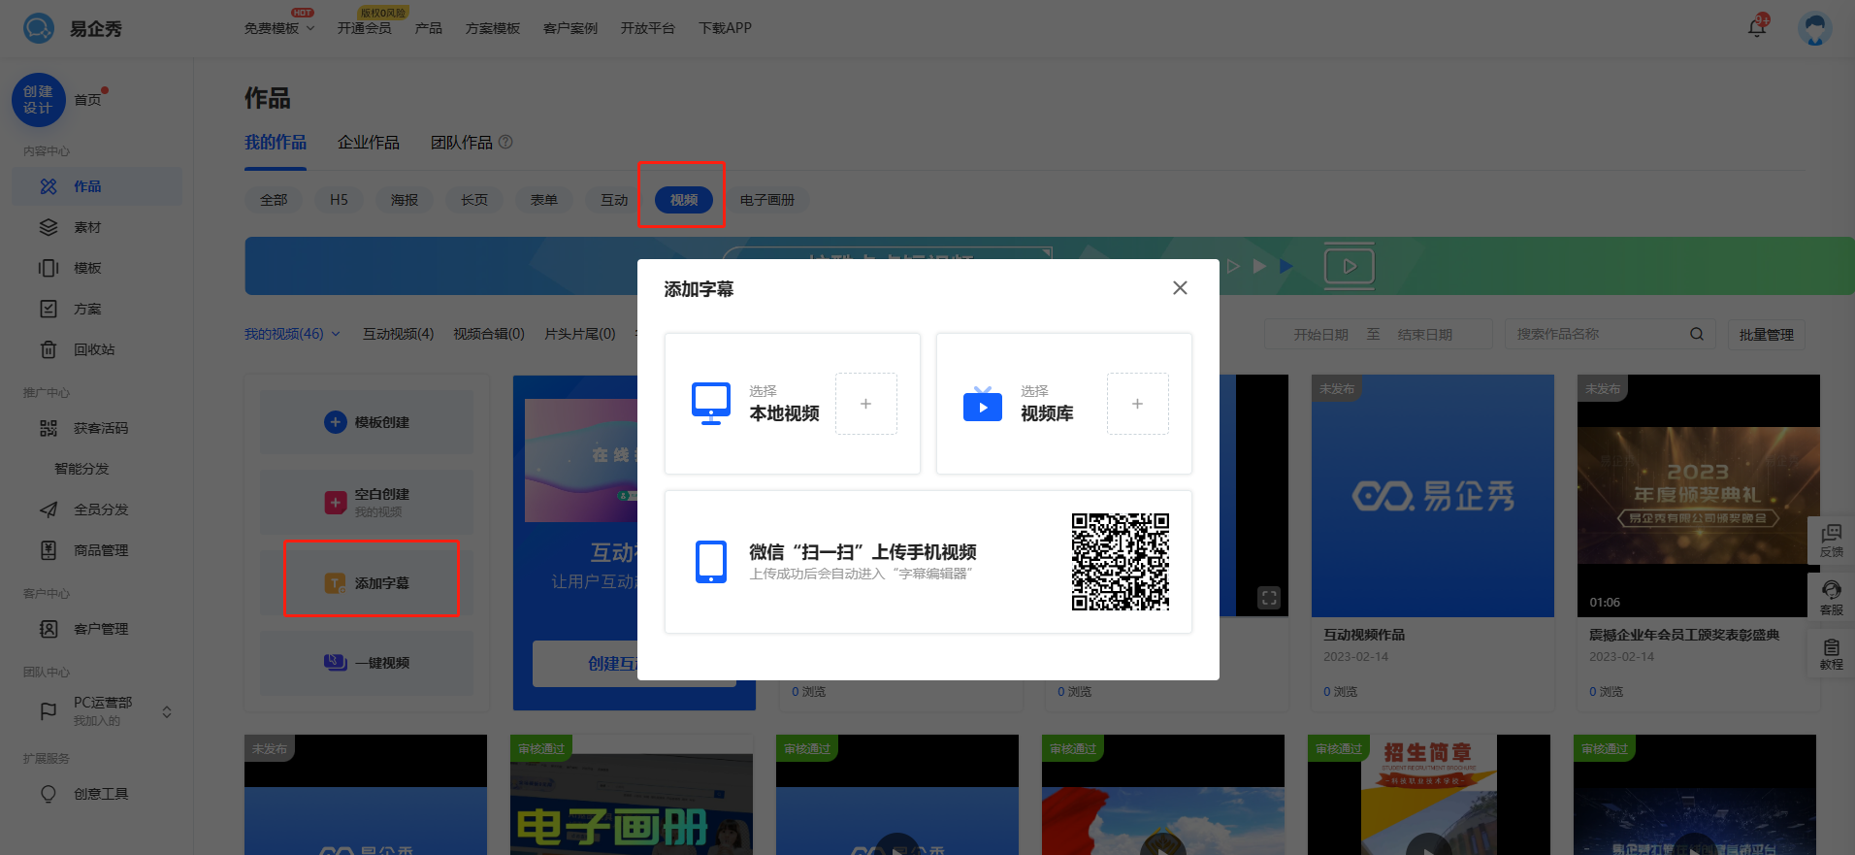Select the 本地视频 monitor icon

[x=711, y=403]
